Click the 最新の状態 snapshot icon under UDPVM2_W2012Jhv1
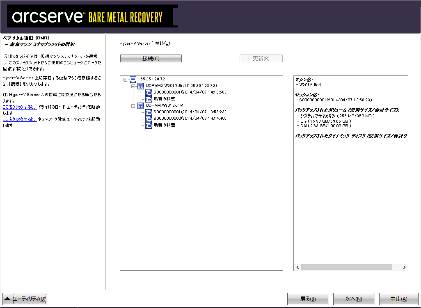This screenshot has width=421, height=308. pyautogui.click(x=149, y=99)
